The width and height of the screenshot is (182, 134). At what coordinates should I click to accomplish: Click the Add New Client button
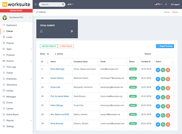coord(48,46)
